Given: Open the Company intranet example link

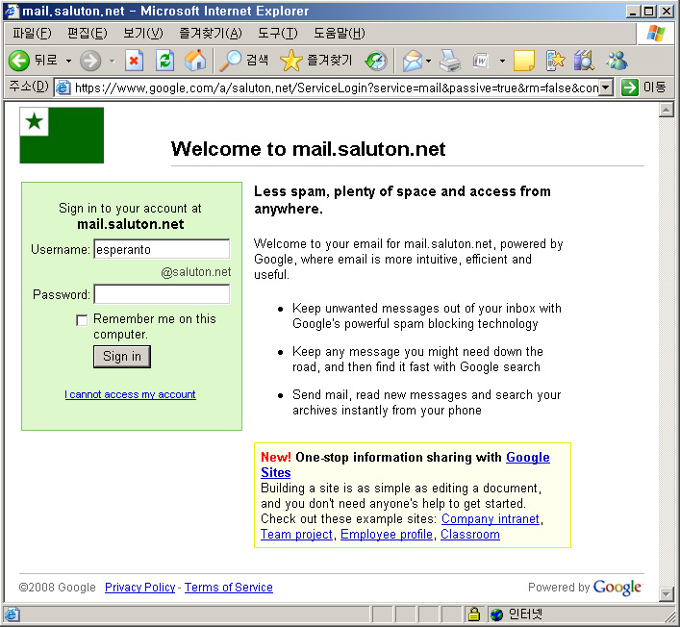Looking at the screenshot, I should (491, 519).
